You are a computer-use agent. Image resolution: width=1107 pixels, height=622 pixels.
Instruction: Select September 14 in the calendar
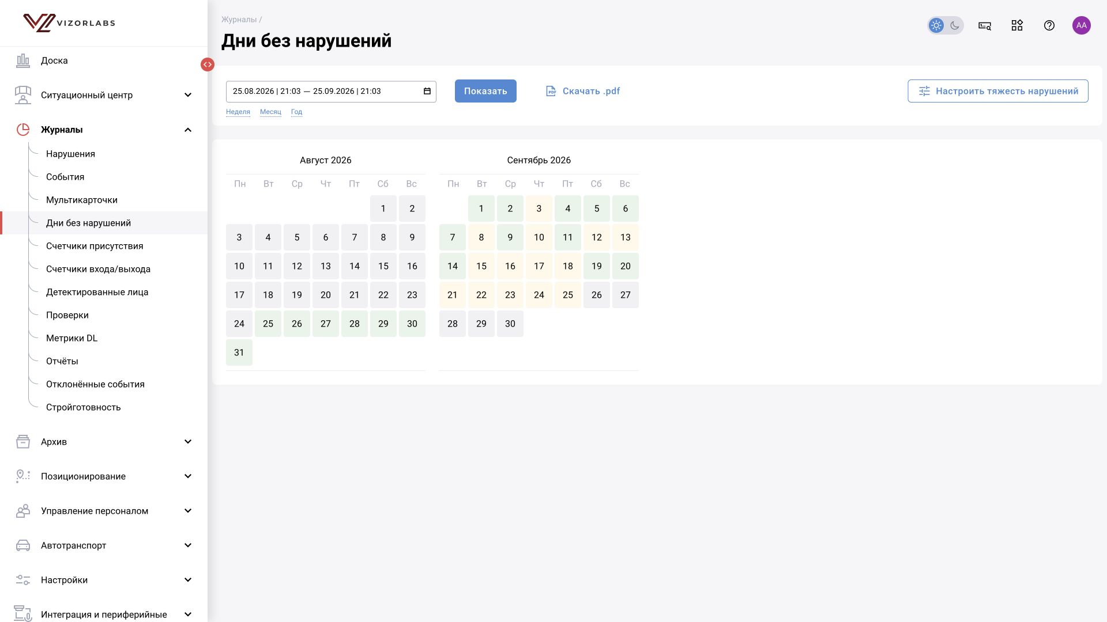point(453,266)
